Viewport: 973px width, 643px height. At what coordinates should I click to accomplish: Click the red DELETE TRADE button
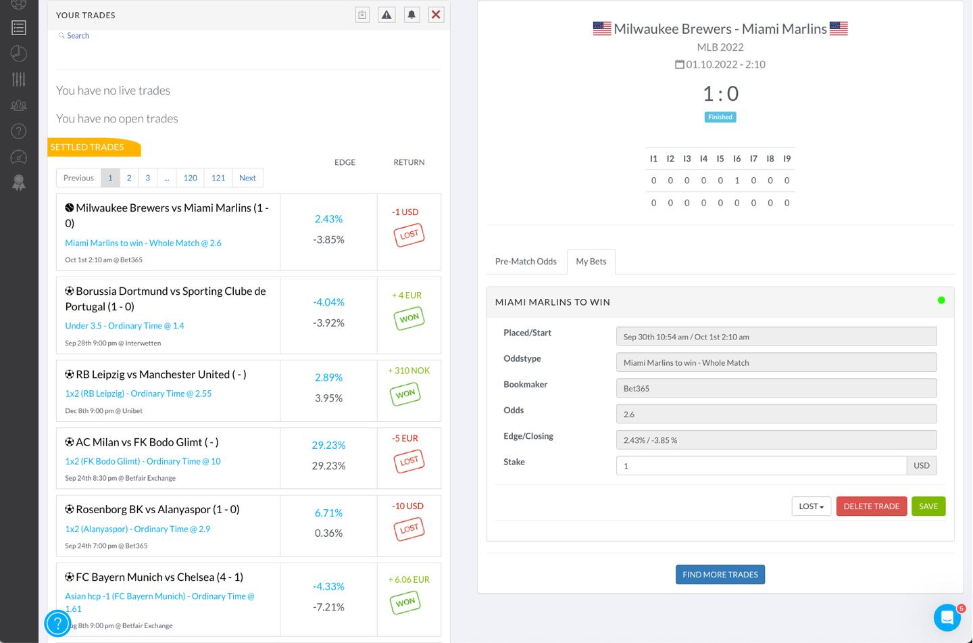871,506
